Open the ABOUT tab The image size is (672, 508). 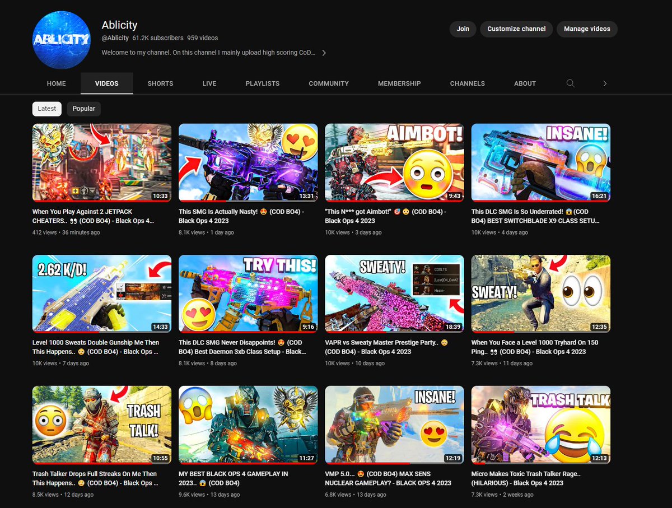click(525, 83)
